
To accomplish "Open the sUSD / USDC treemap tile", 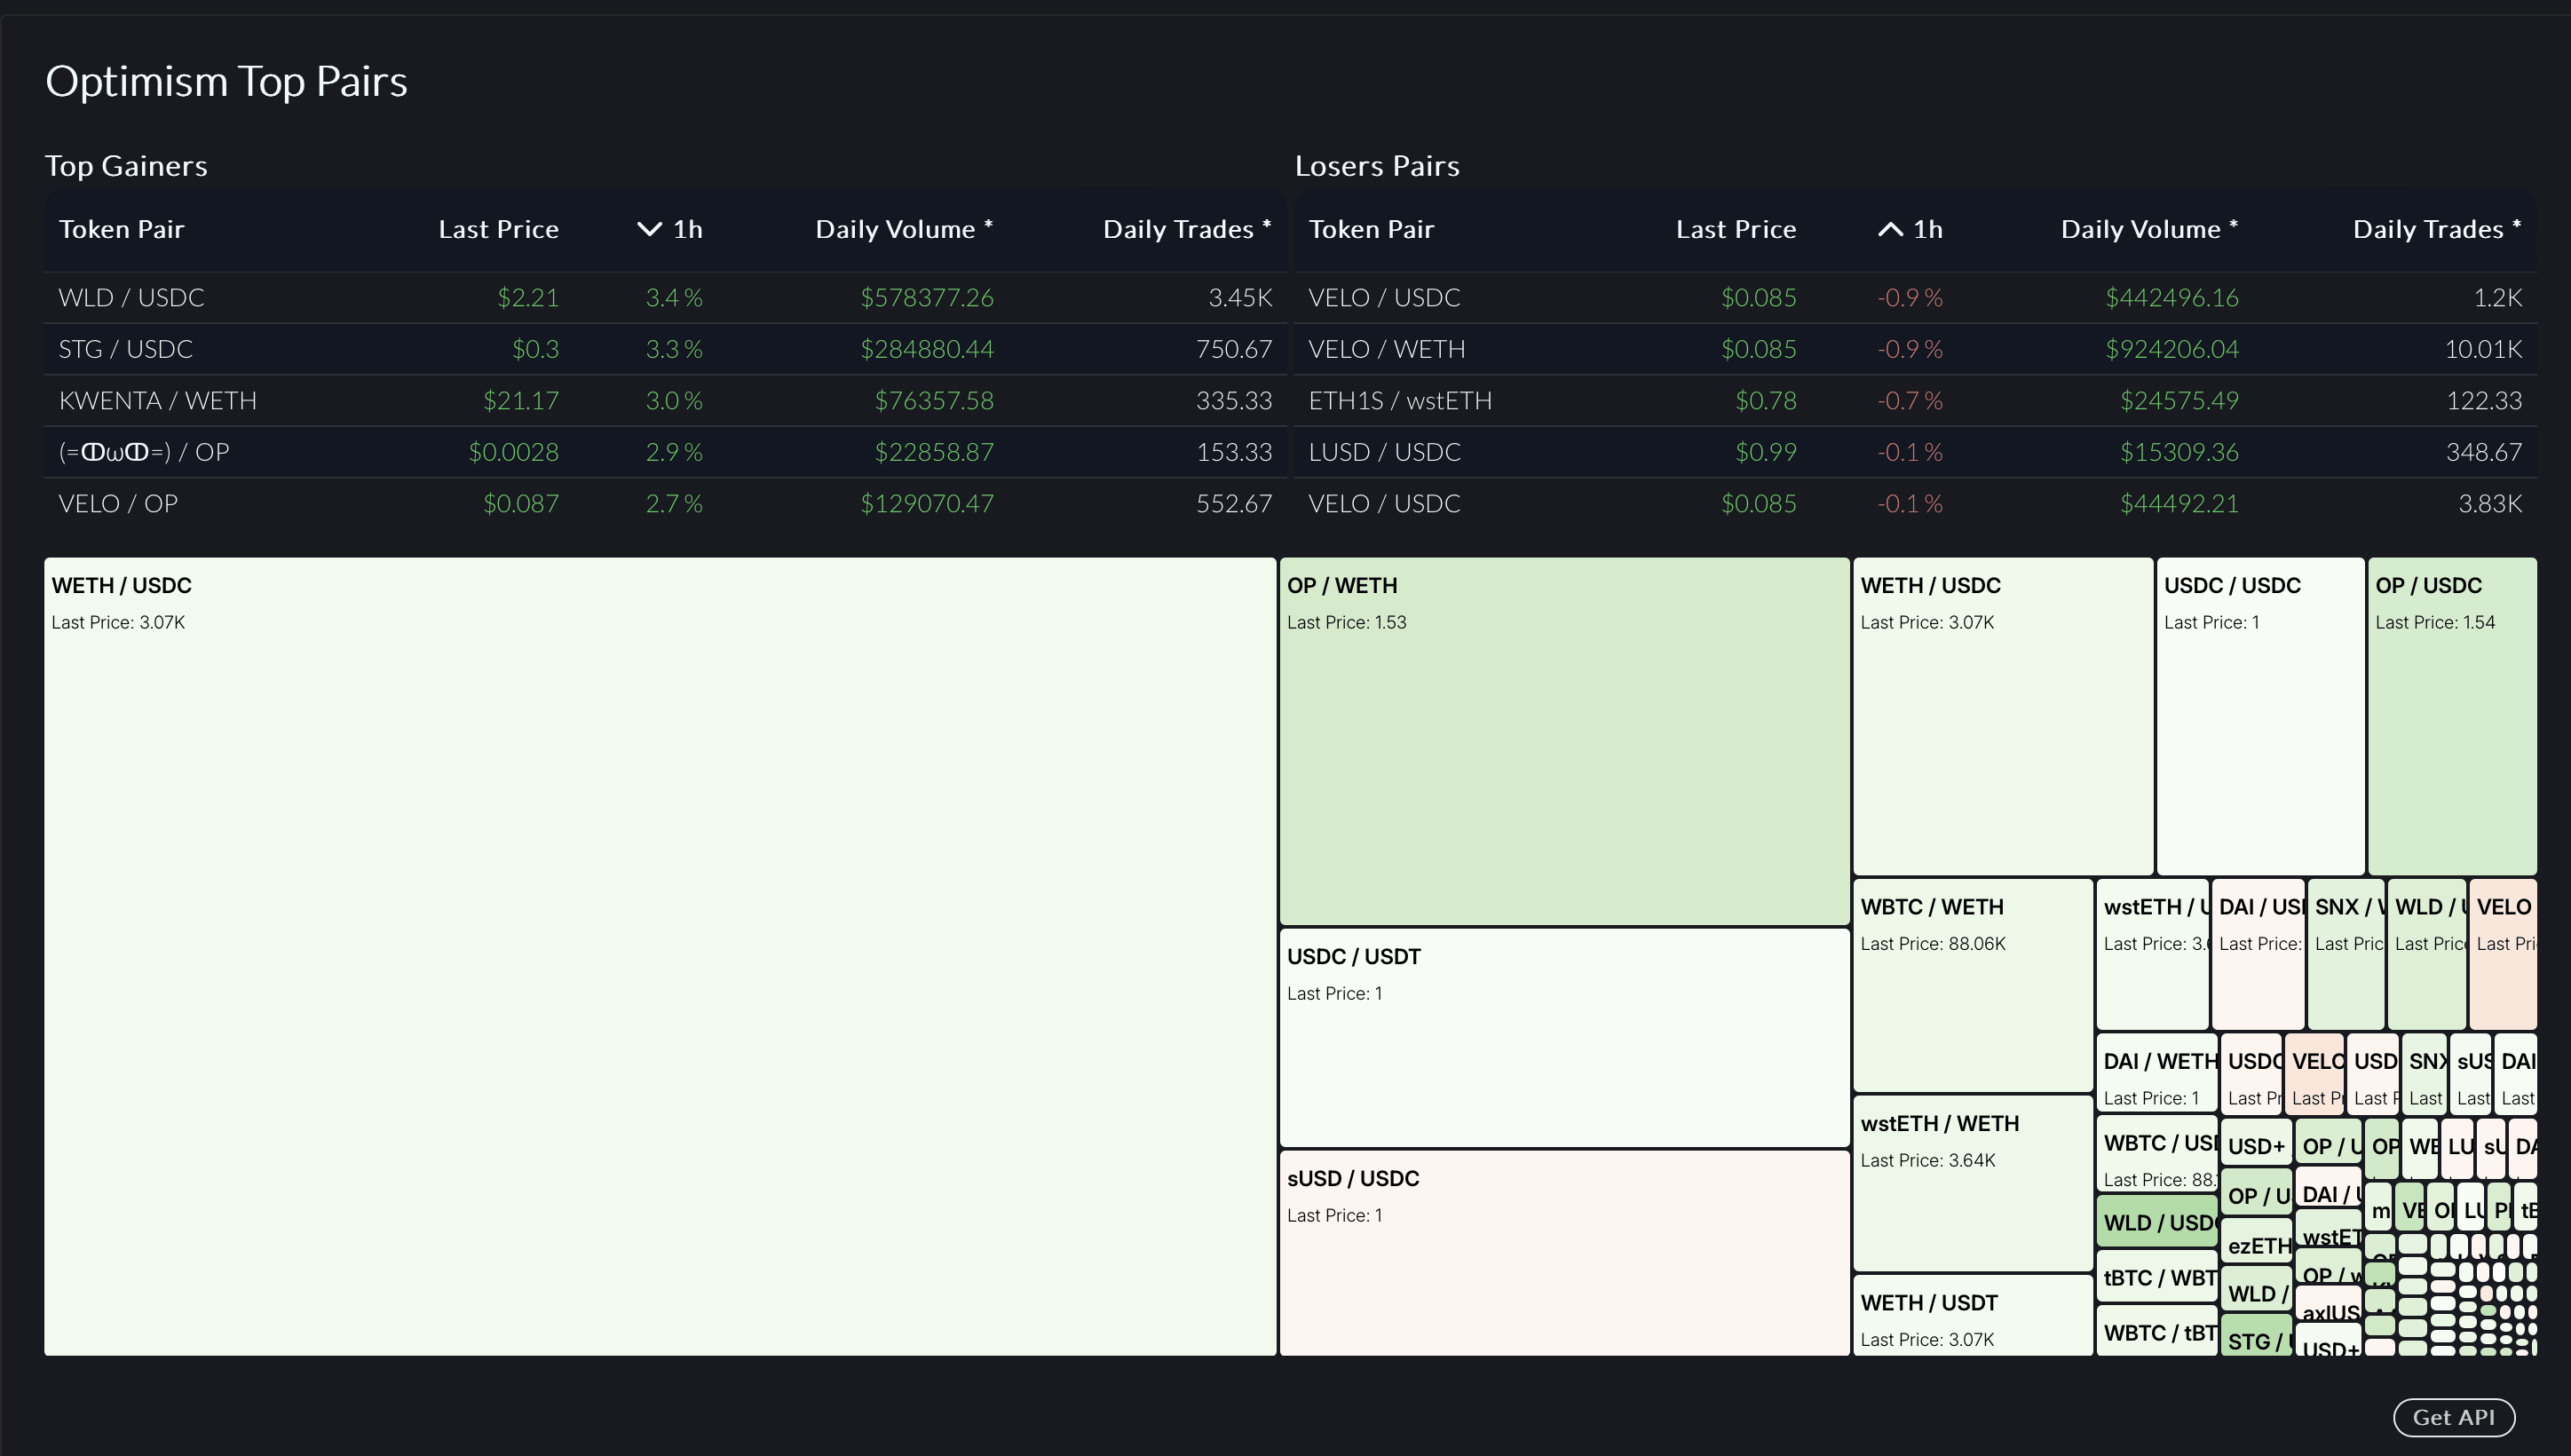I will pyautogui.click(x=1564, y=1253).
